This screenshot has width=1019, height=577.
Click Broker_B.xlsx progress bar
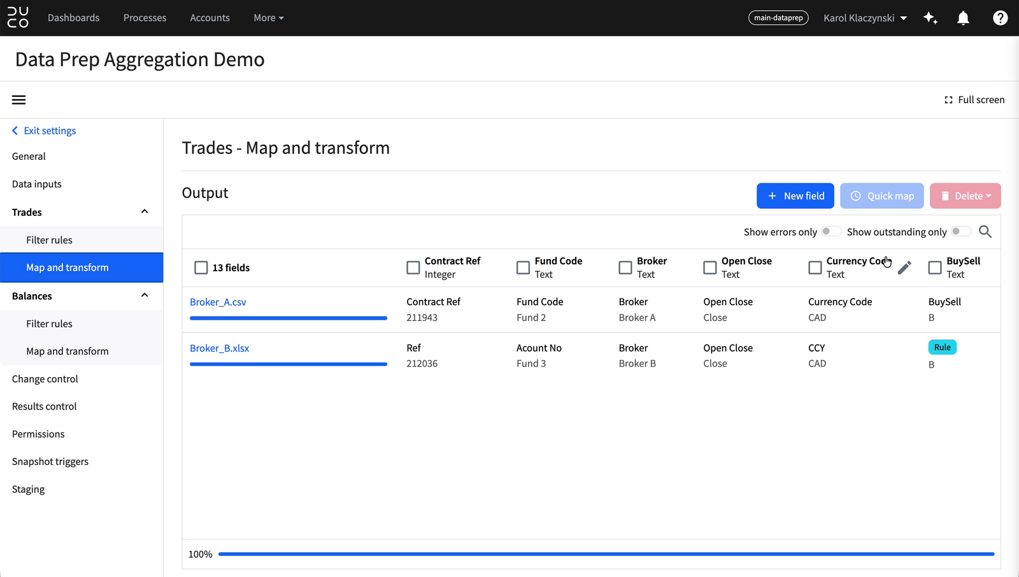pos(289,364)
